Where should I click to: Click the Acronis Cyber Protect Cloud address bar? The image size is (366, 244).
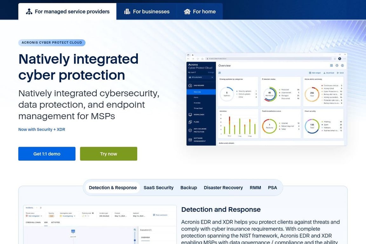click(x=268, y=58)
